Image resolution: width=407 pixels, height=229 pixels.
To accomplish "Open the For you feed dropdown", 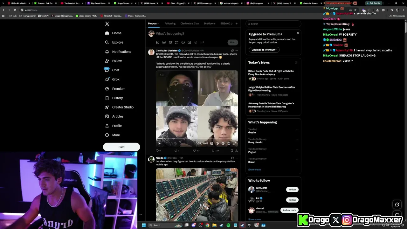I will point(154,24).
